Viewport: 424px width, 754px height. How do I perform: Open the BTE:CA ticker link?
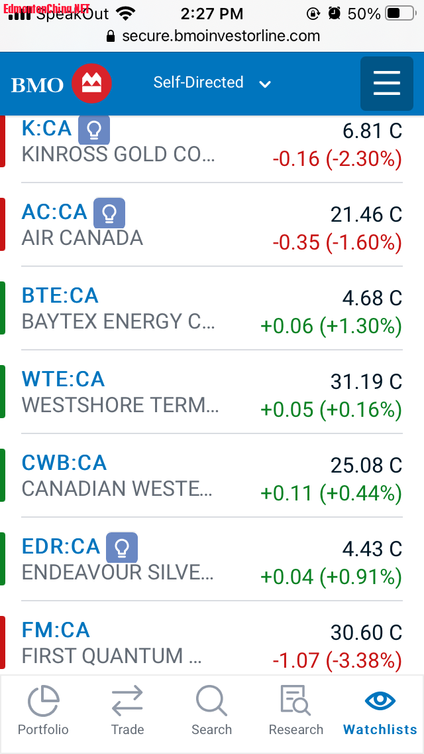click(60, 295)
